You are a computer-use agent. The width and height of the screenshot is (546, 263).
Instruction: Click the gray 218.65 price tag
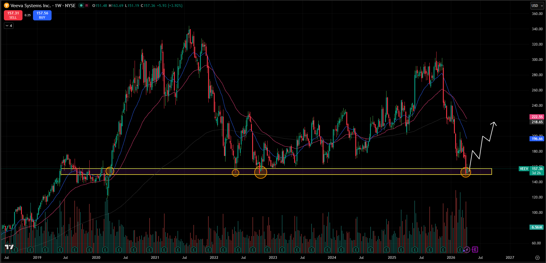[537, 122]
